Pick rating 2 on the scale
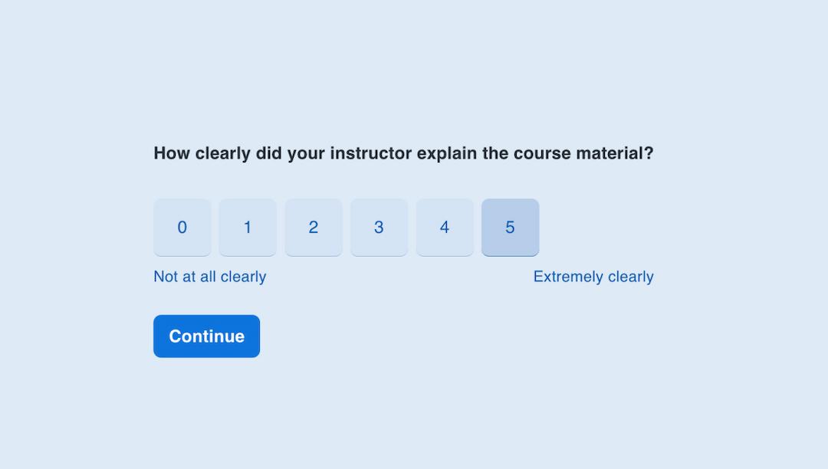 [x=314, y=228]
